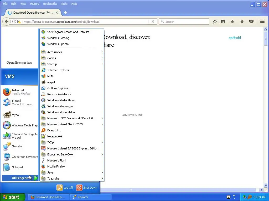The height and width of the screenshot is (201, 269).
Task: Open the Bookmarks menu
Action: (x=50, y=4)
